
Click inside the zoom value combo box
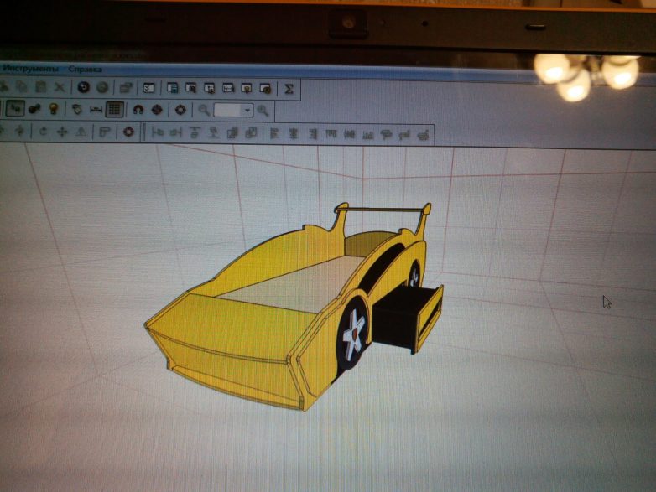(228, 110)
